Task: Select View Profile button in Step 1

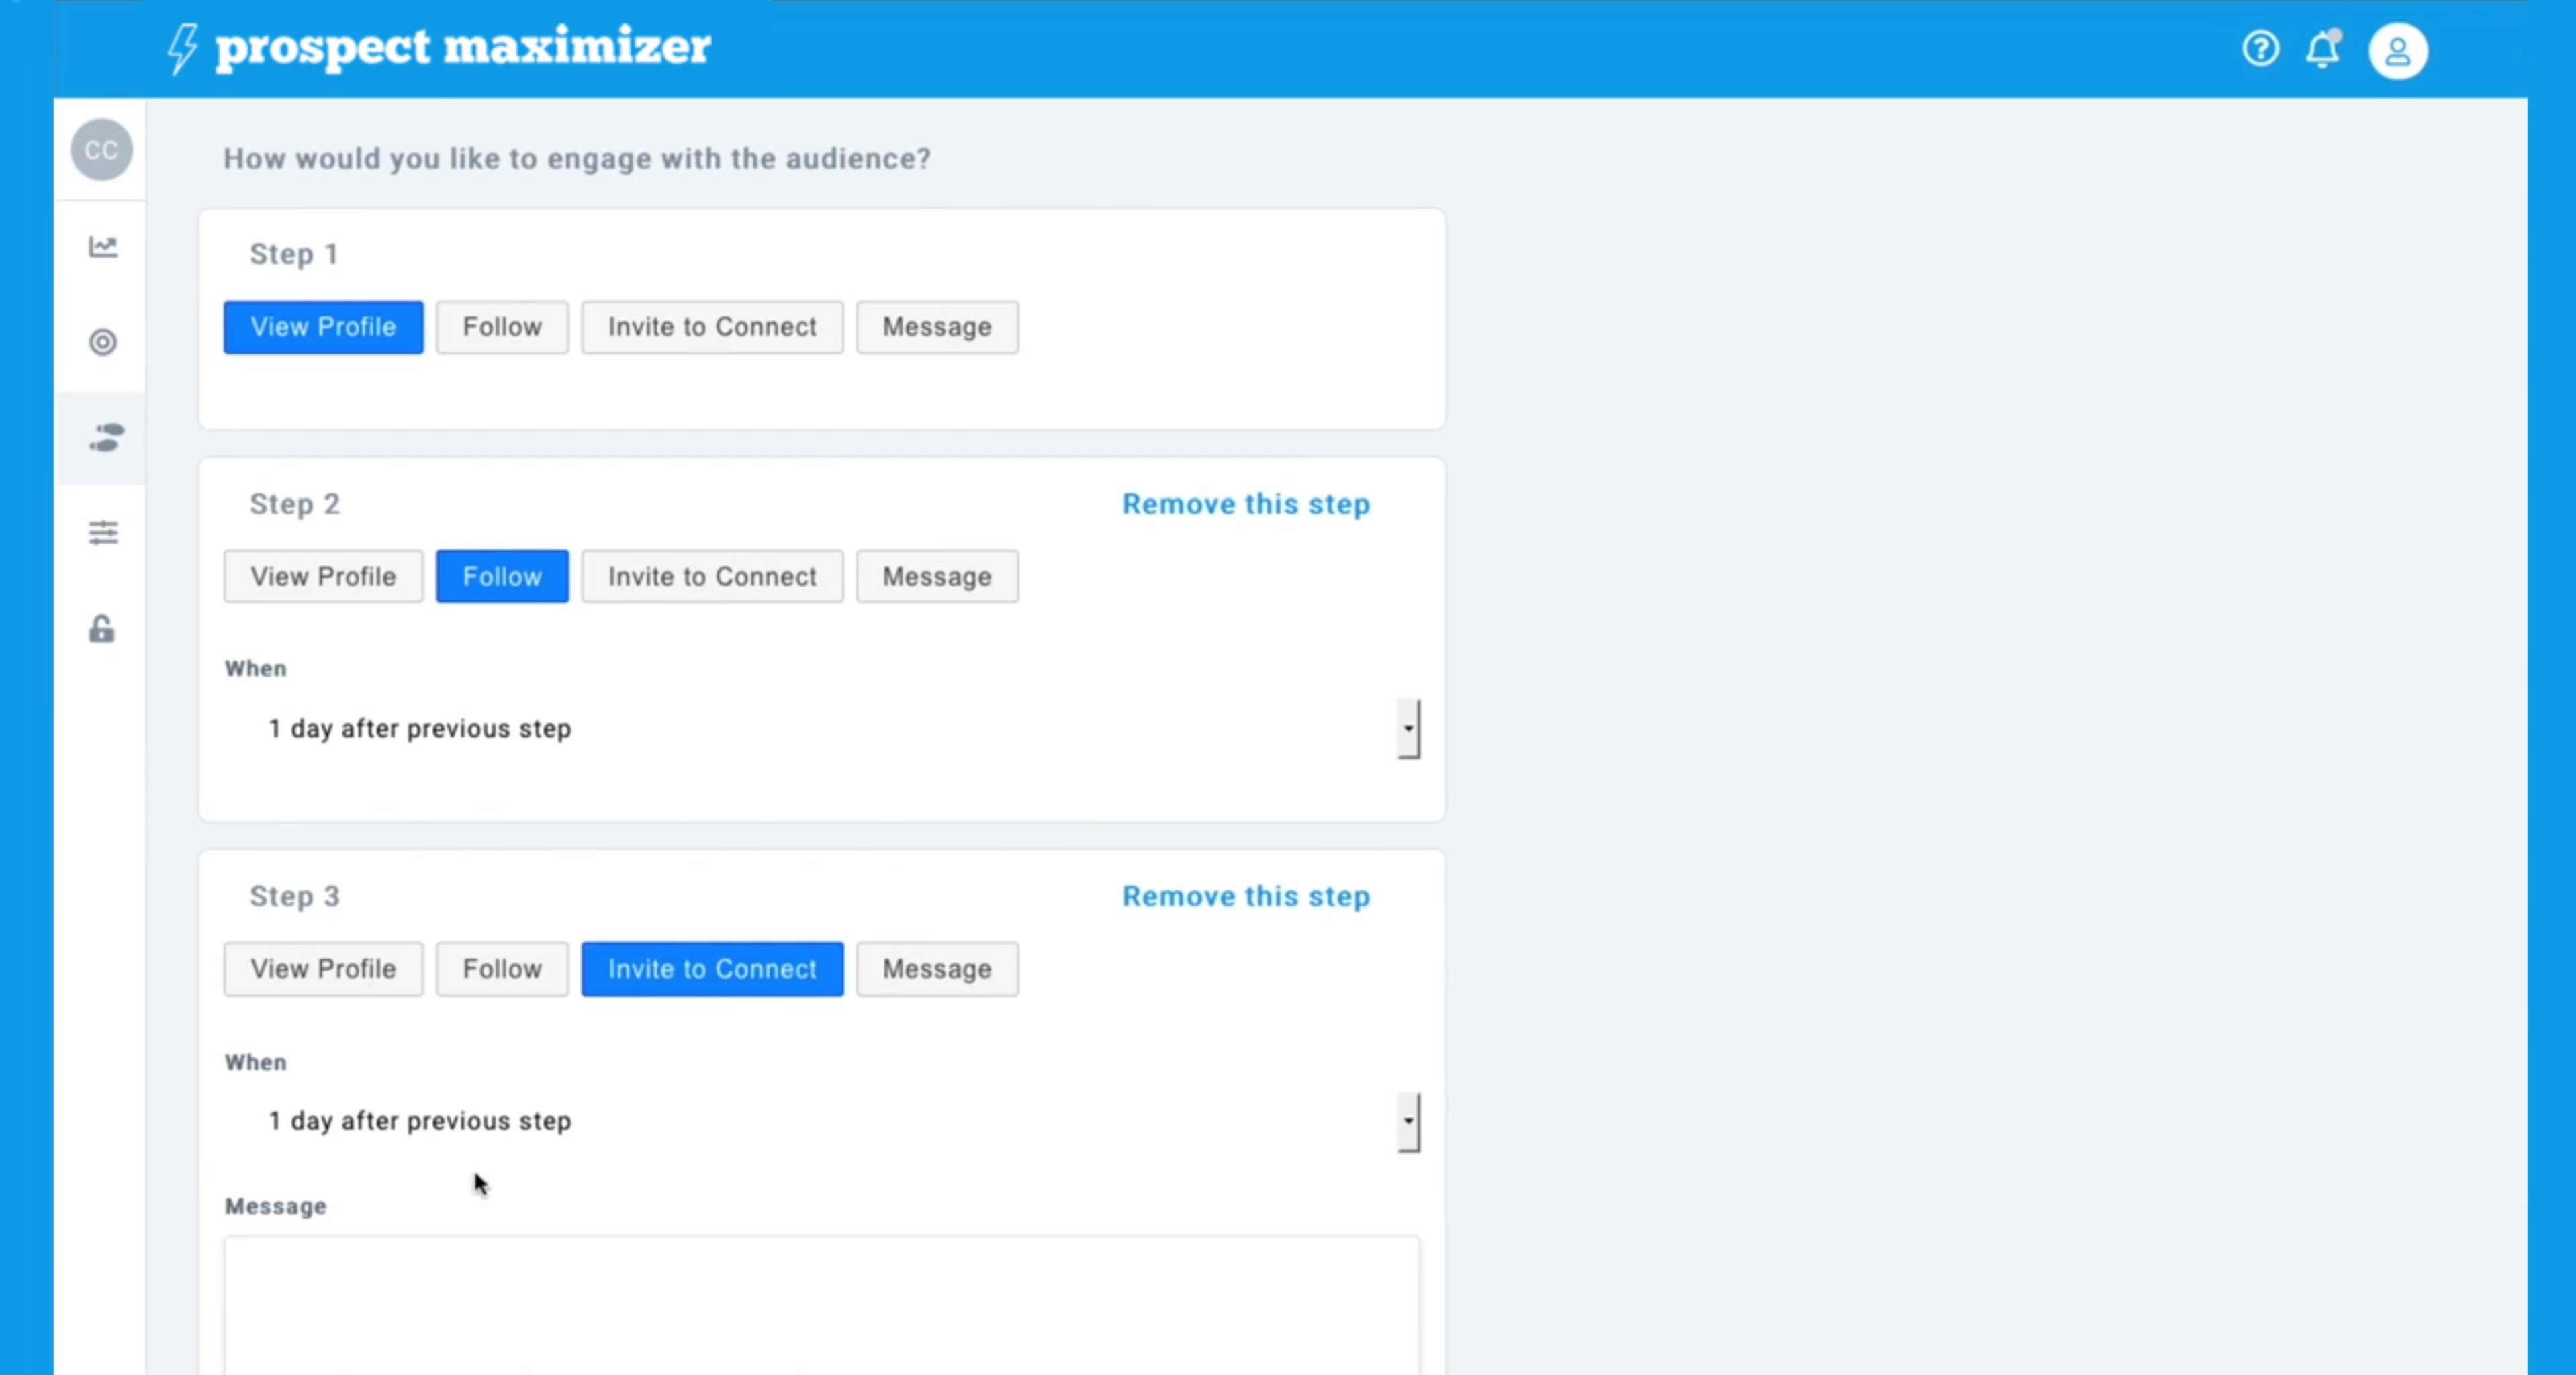Action: [x=322, y=326]
